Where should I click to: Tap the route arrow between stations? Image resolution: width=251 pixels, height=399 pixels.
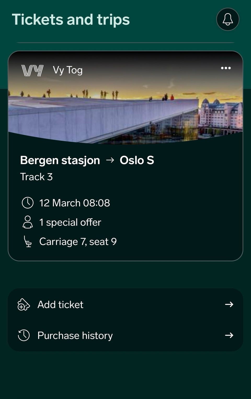click(x=110, y=160)
